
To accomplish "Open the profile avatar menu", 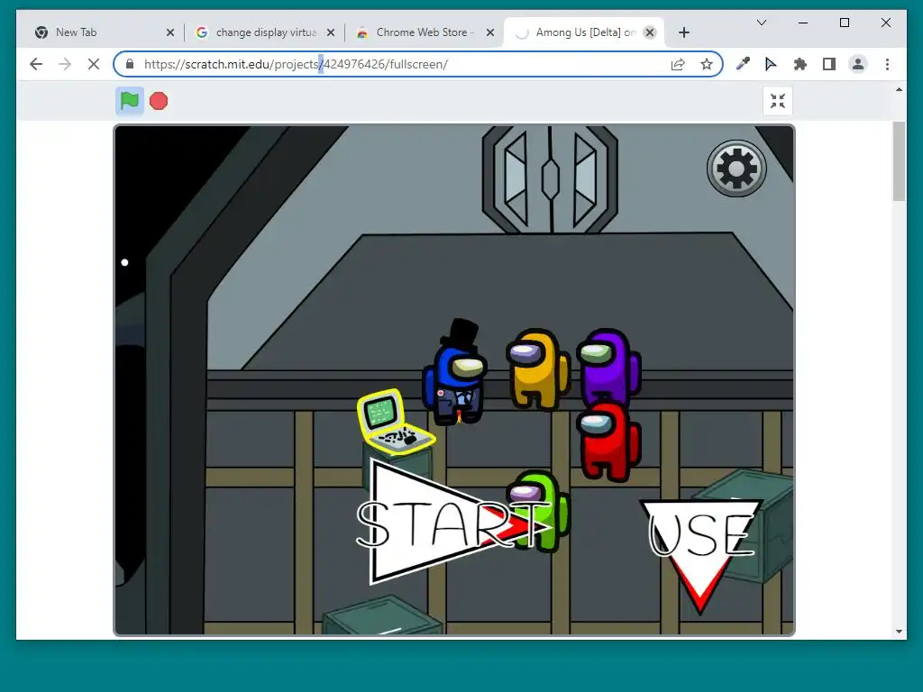I will 858,64.
